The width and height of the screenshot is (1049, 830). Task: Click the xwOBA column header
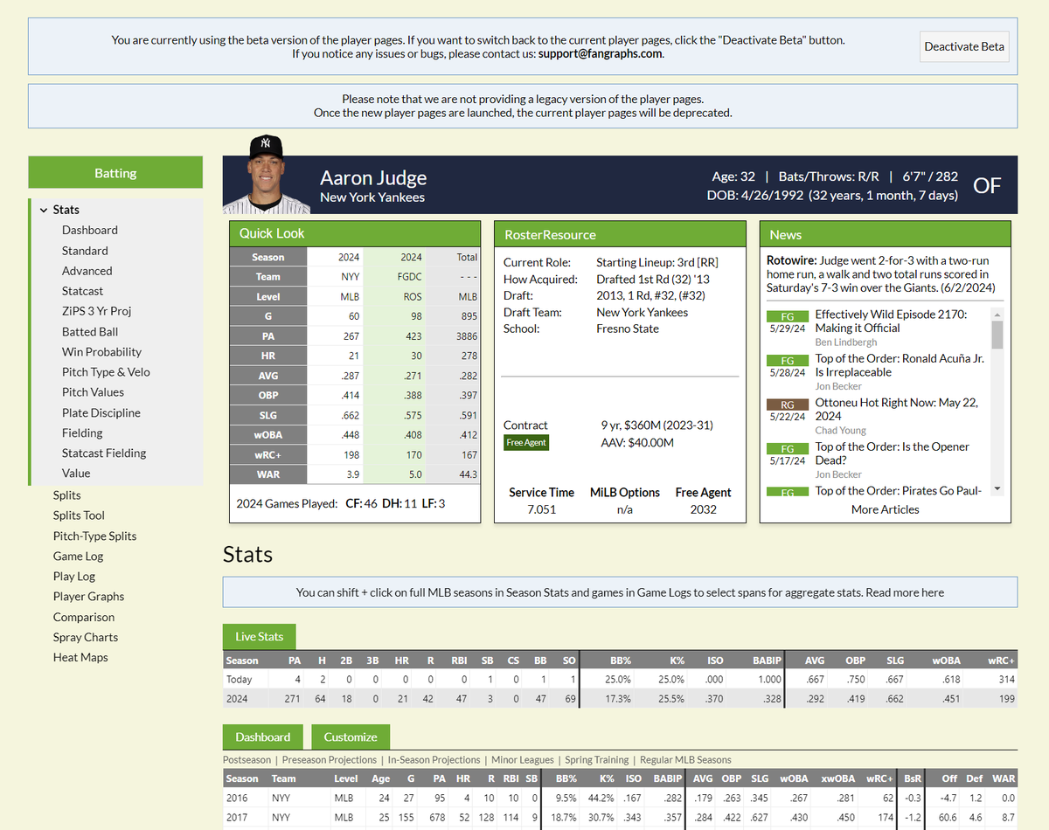coord(838,778)
